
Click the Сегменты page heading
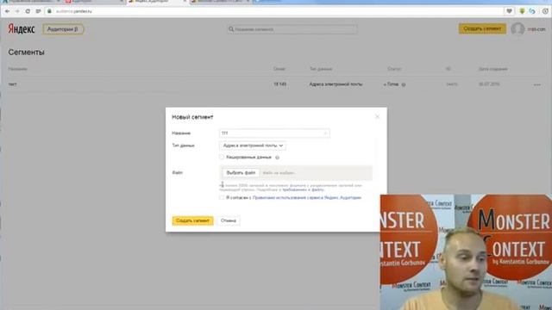pos(27,53)
